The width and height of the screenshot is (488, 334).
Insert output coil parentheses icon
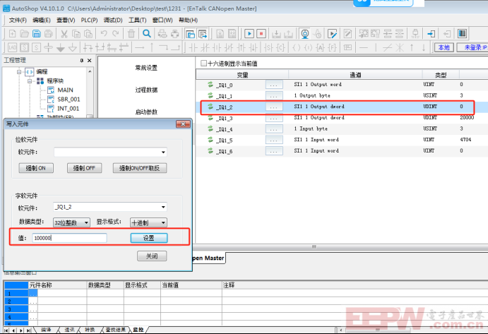tap(297, 47)
